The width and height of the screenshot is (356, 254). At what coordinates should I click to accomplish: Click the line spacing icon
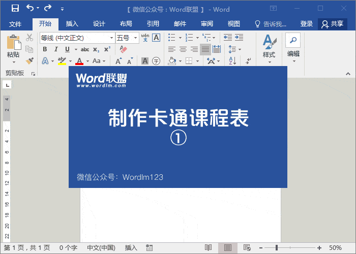coord(232,49)
